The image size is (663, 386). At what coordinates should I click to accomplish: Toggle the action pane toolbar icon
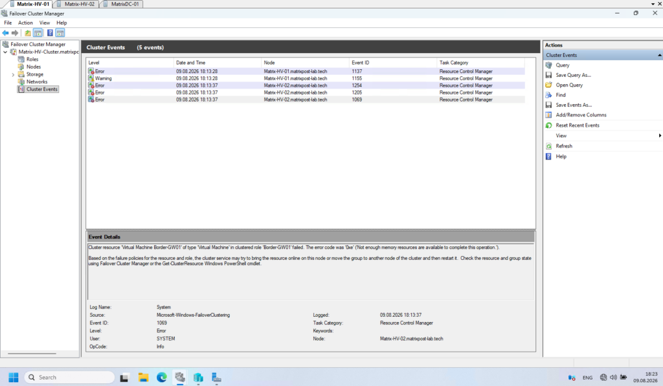[60, 33]
